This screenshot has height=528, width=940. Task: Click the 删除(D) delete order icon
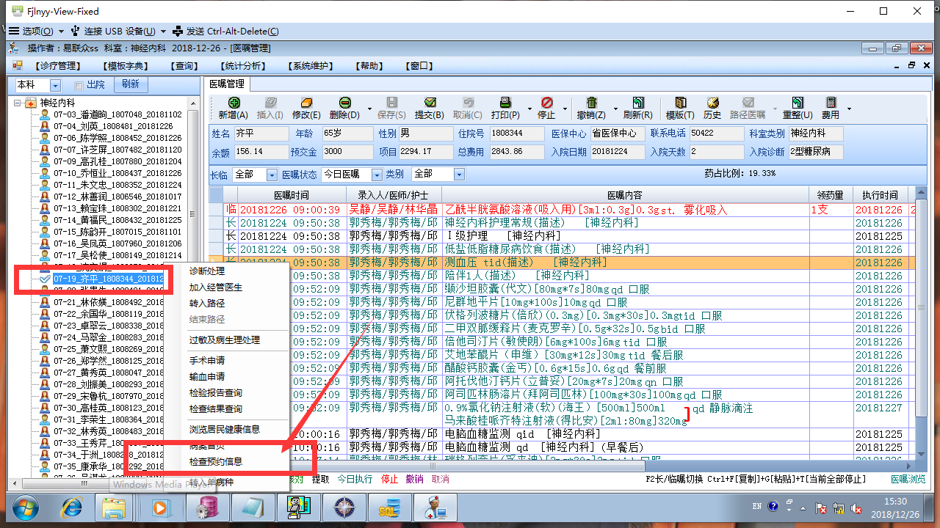coord(344,103)
